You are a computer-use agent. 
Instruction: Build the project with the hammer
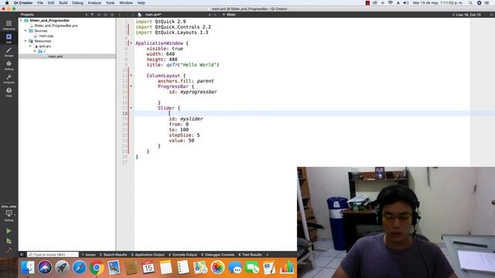click(x=9, y=250)
